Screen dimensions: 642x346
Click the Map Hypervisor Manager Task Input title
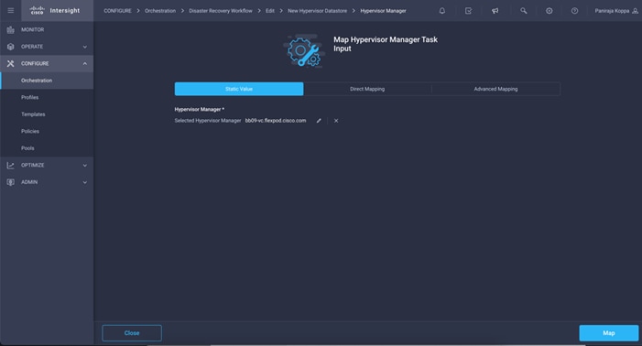(386, 44)
